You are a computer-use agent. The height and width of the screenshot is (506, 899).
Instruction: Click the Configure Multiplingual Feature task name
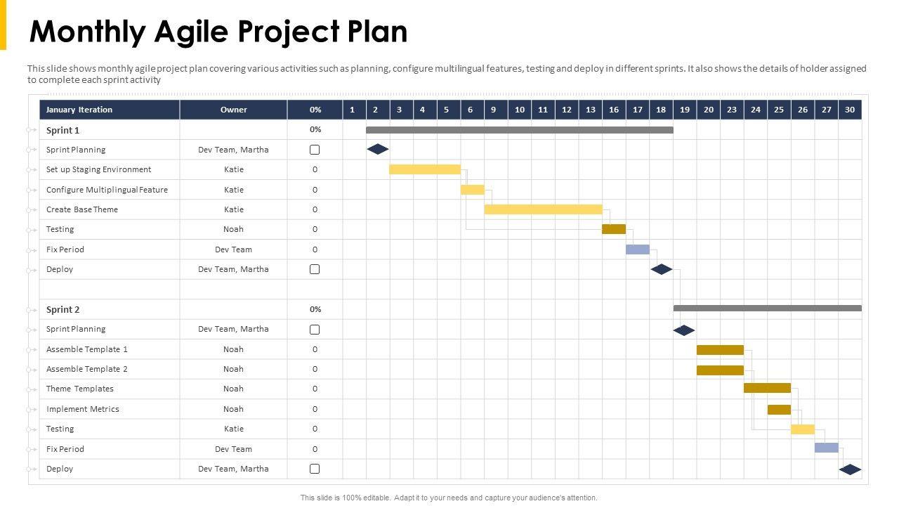coord(107,190)
